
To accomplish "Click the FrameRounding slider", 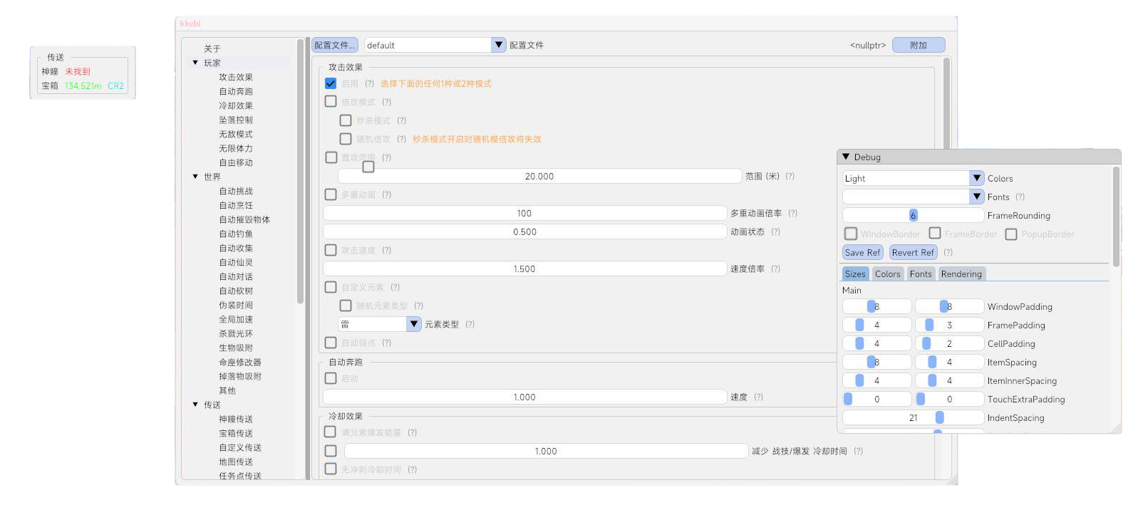I will 913,215.
